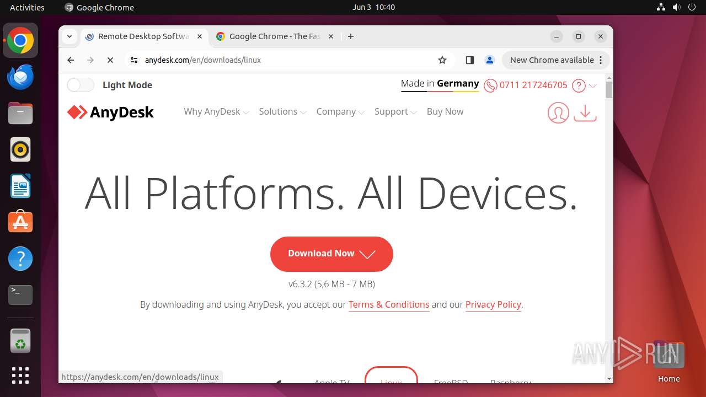
Task: Click the phone icon beside 0711 number
Action: coord(490,86)
